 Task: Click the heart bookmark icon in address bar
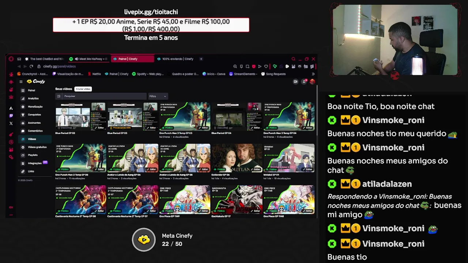pyautogui.click(x=266, y=66)
